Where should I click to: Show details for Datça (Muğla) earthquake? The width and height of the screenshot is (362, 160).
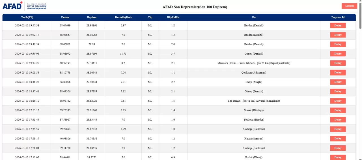click(x=338, y=82)
